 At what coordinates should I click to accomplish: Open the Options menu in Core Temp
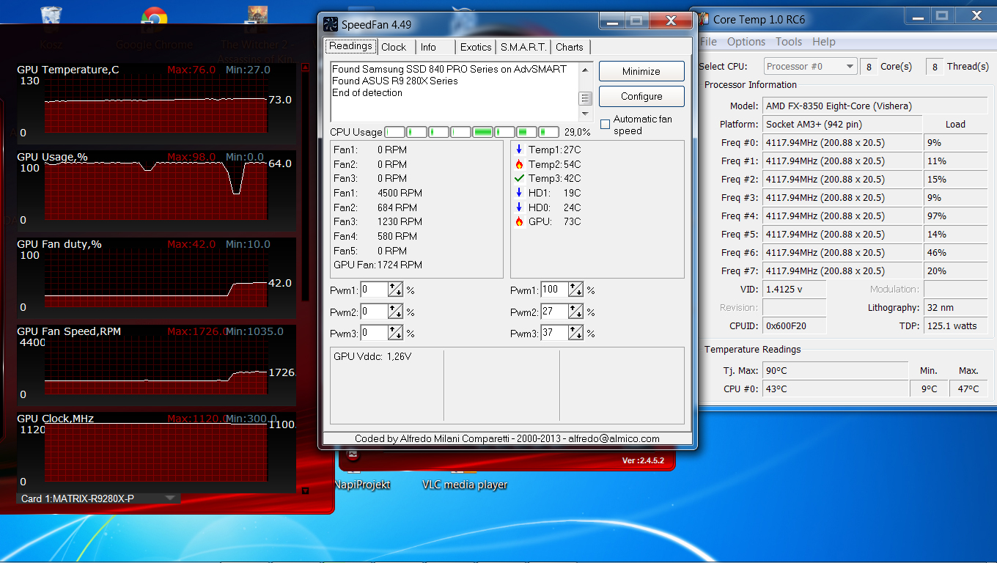pyautogui.click(x=746, y=42)
